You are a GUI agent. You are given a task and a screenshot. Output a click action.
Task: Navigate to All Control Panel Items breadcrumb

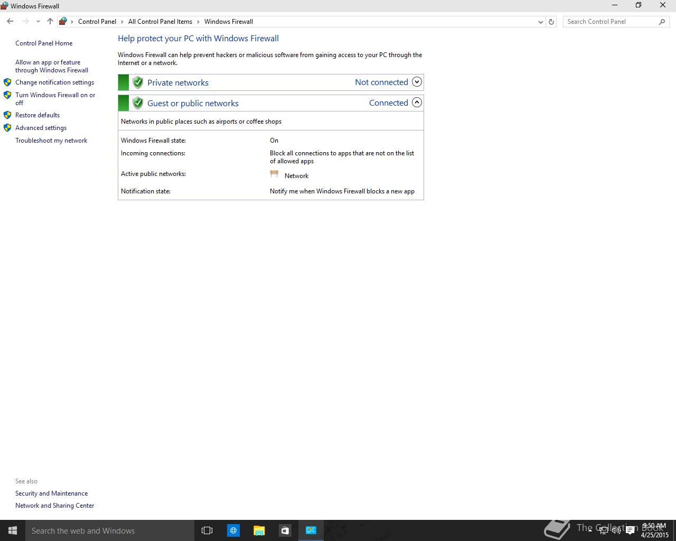[160, 22]
